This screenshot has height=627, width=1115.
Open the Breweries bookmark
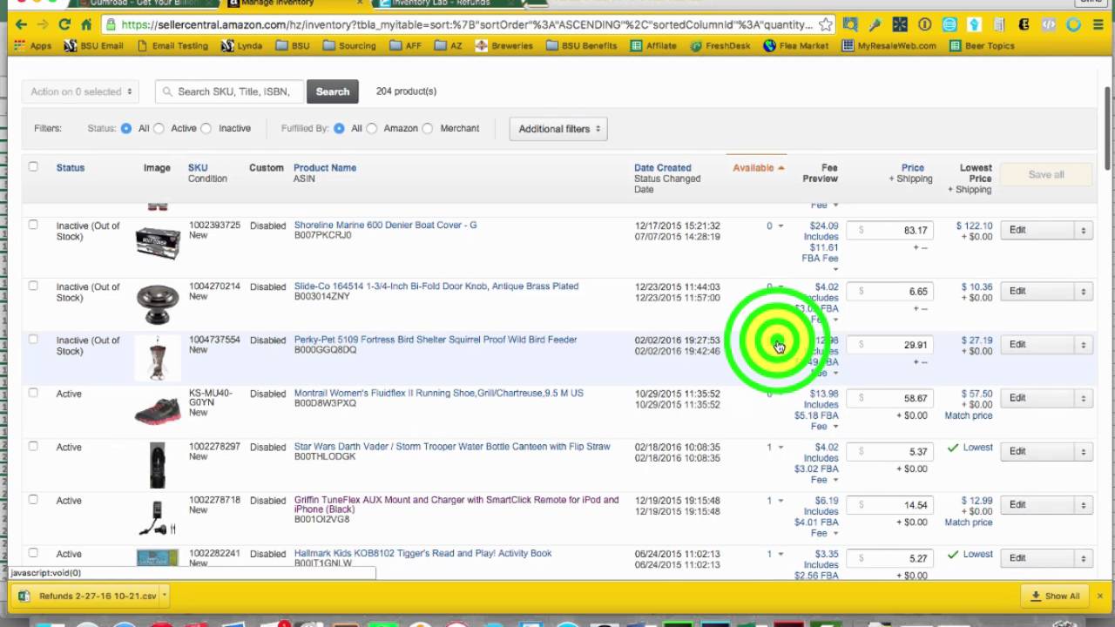click(503, 45)
